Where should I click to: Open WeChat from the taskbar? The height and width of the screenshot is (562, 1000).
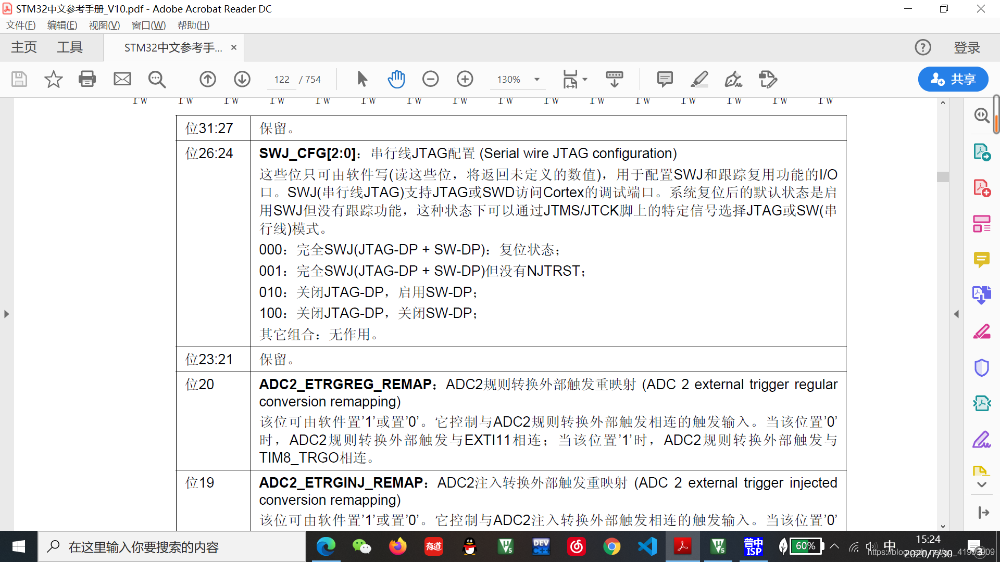pyautogui.click(x=362, y=546)
